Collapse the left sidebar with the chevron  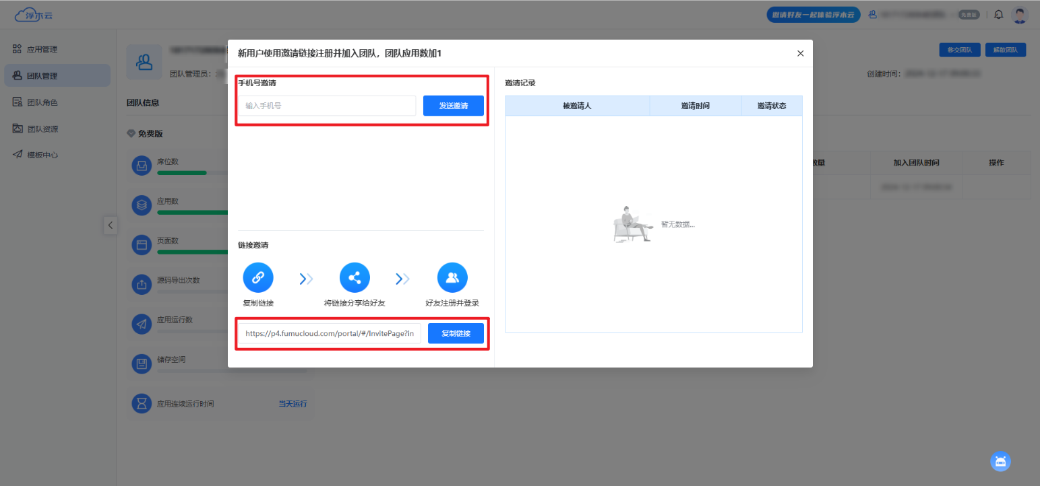tap(111, 225)
